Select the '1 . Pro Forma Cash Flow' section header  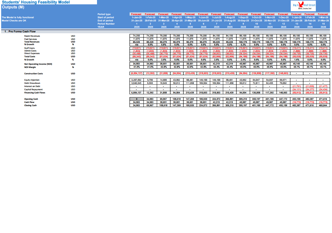tap(20, 32)
